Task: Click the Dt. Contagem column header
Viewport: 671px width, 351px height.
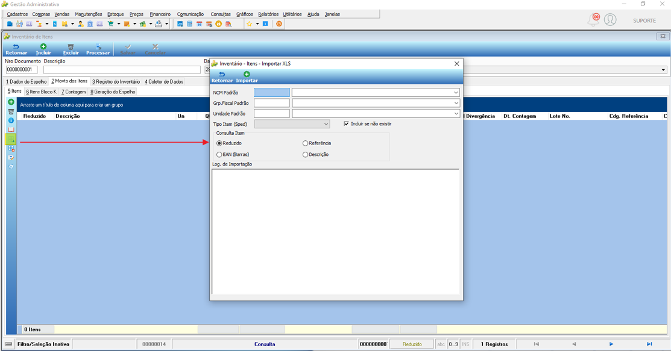Action: point(520,116)
